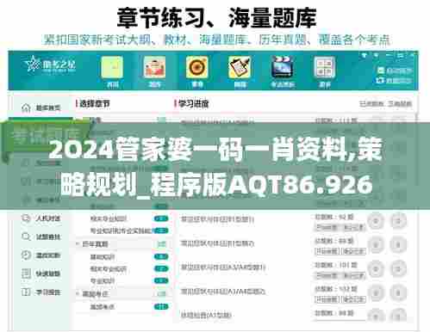430x332 pixels.
Task: Click first small button under 总题数 92 题
Action: tap(327, 228)
